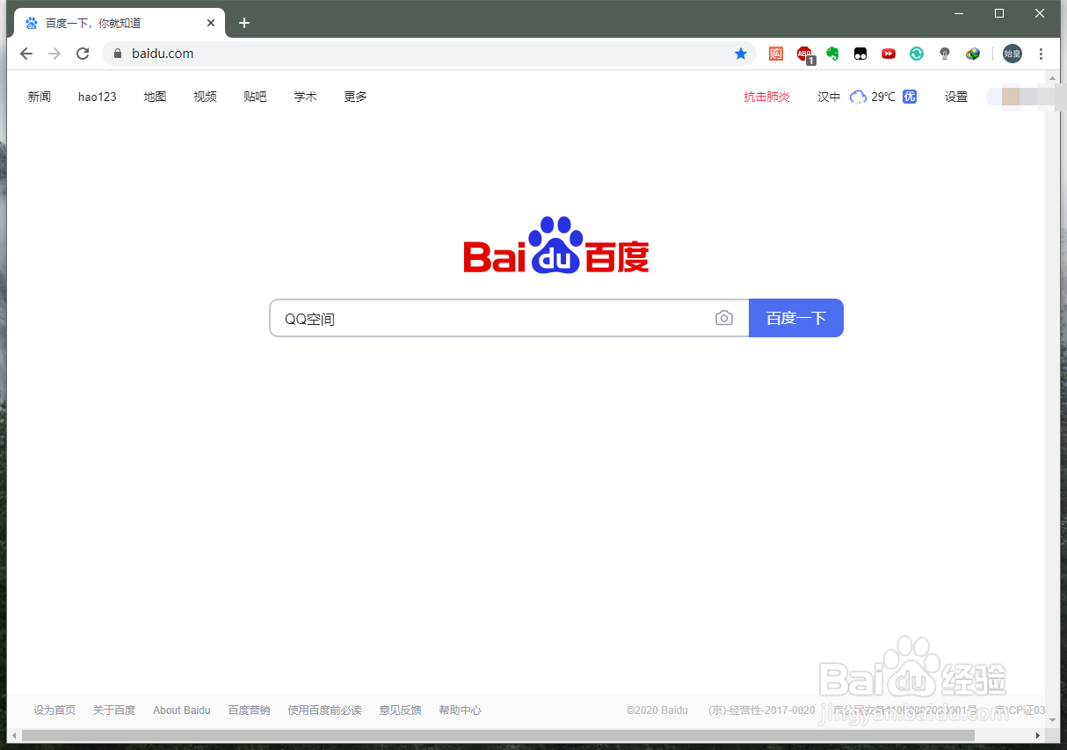The height and width of the screenshot is (750, 1067).
Task: Open the 新闻 link
Action: click(x=40, y=97)
